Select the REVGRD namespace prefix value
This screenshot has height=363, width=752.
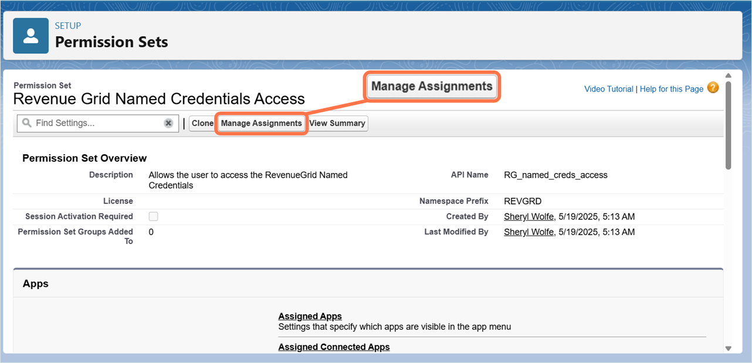click(x=523, y=201)
